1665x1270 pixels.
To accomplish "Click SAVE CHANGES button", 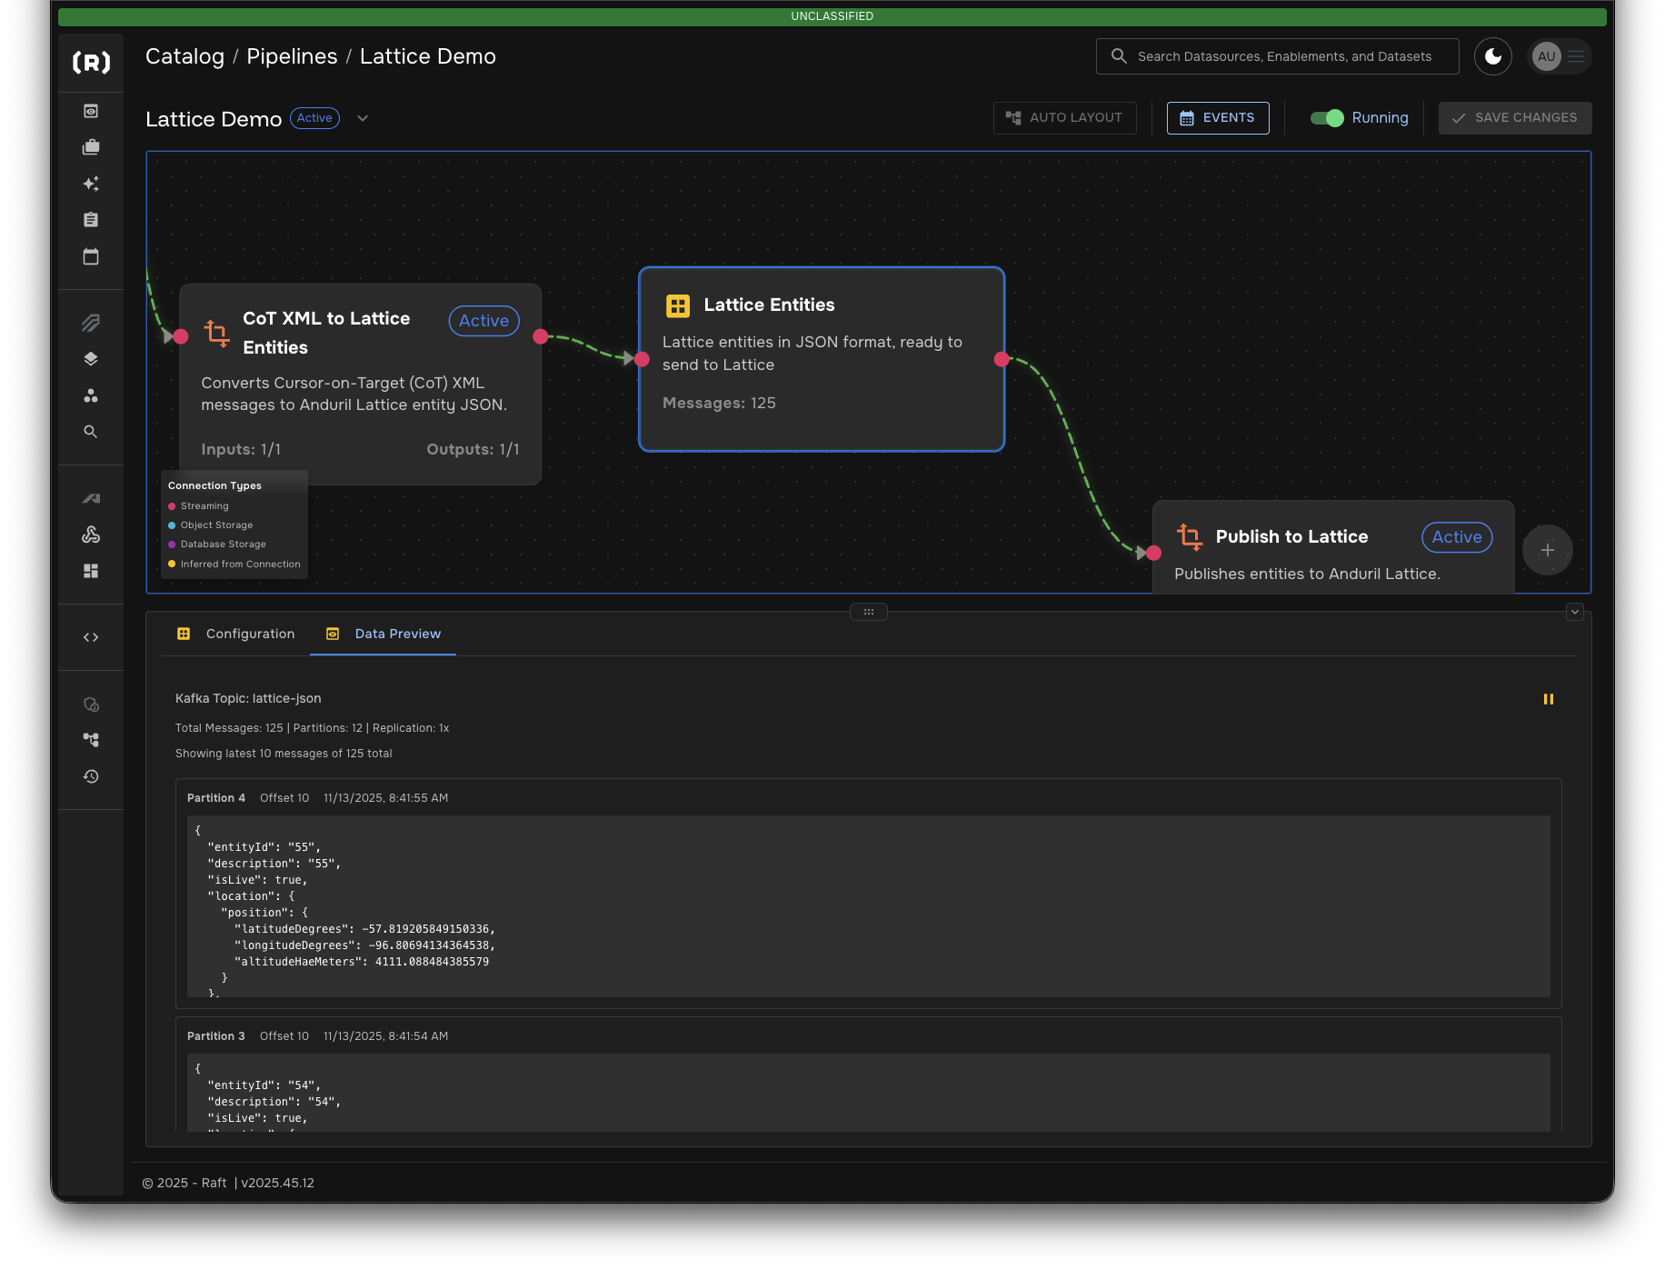I will coord(1514,118).
